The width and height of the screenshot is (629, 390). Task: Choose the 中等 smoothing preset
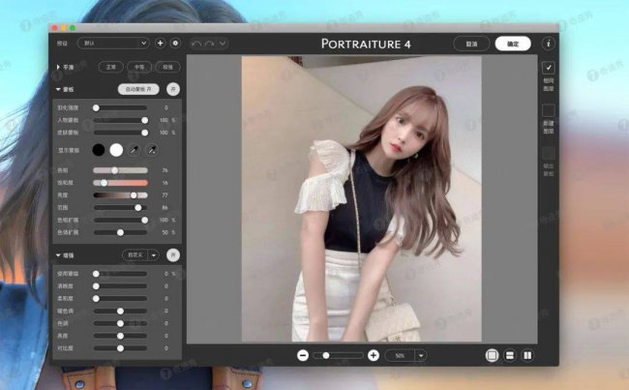click(139, 67)
